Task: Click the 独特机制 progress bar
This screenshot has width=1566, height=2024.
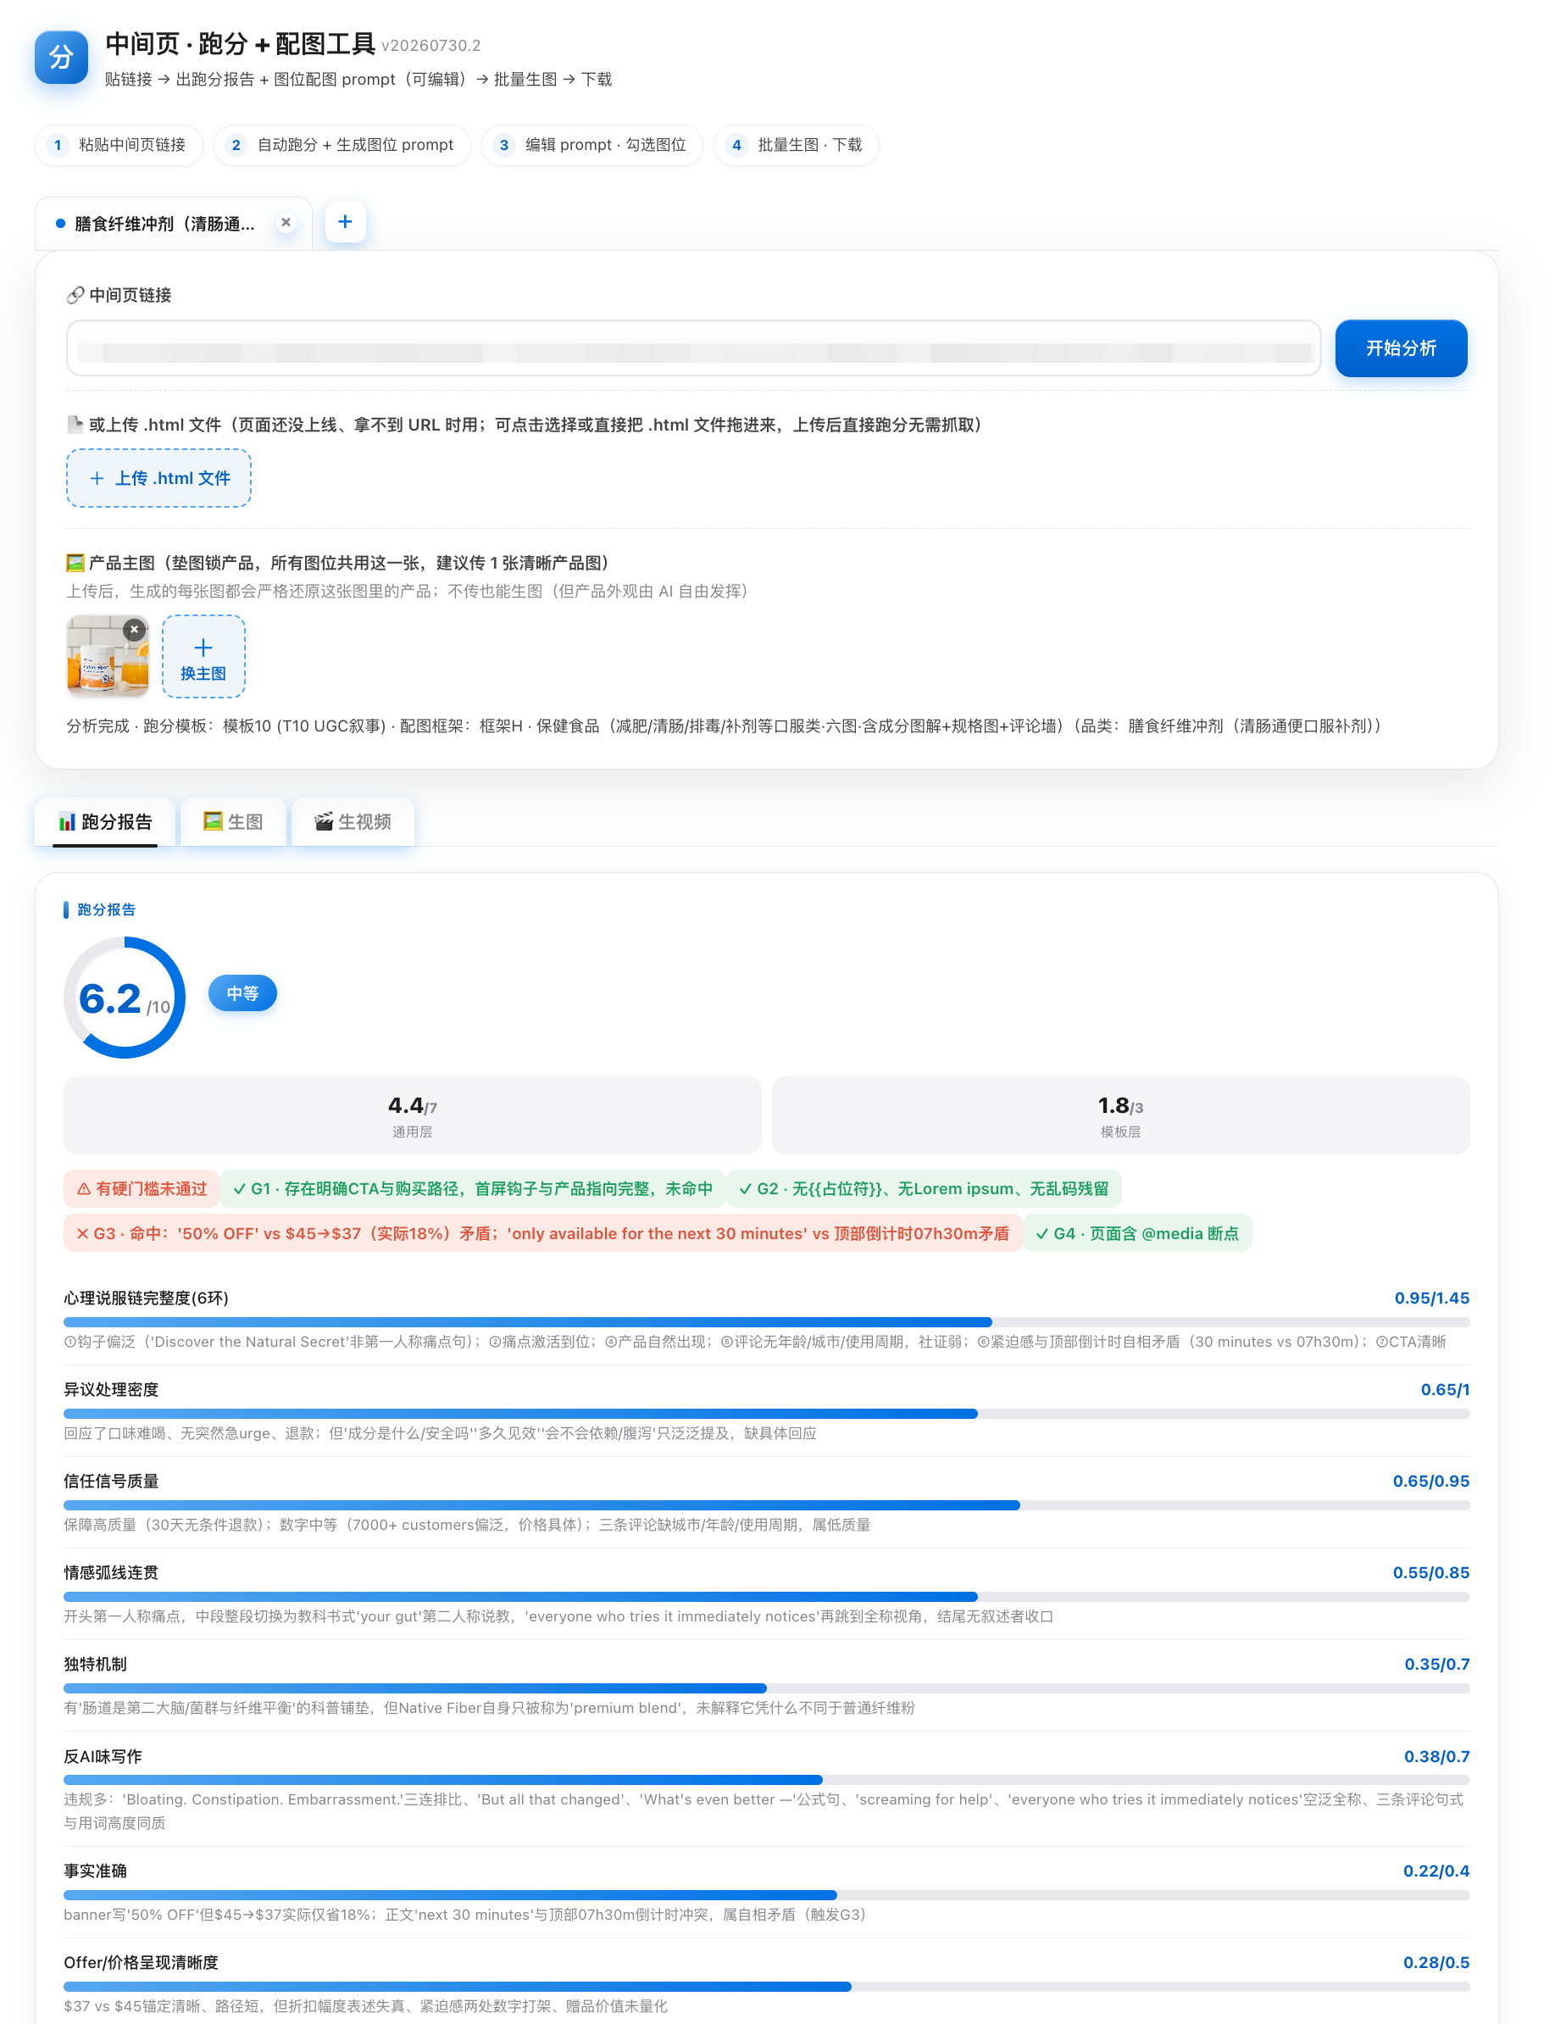Action: pos(766,1688)
